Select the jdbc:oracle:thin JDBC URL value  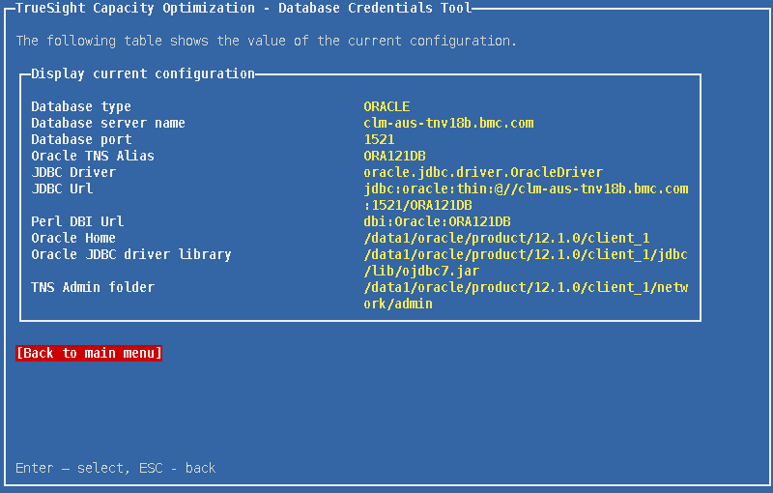point(526,188)
